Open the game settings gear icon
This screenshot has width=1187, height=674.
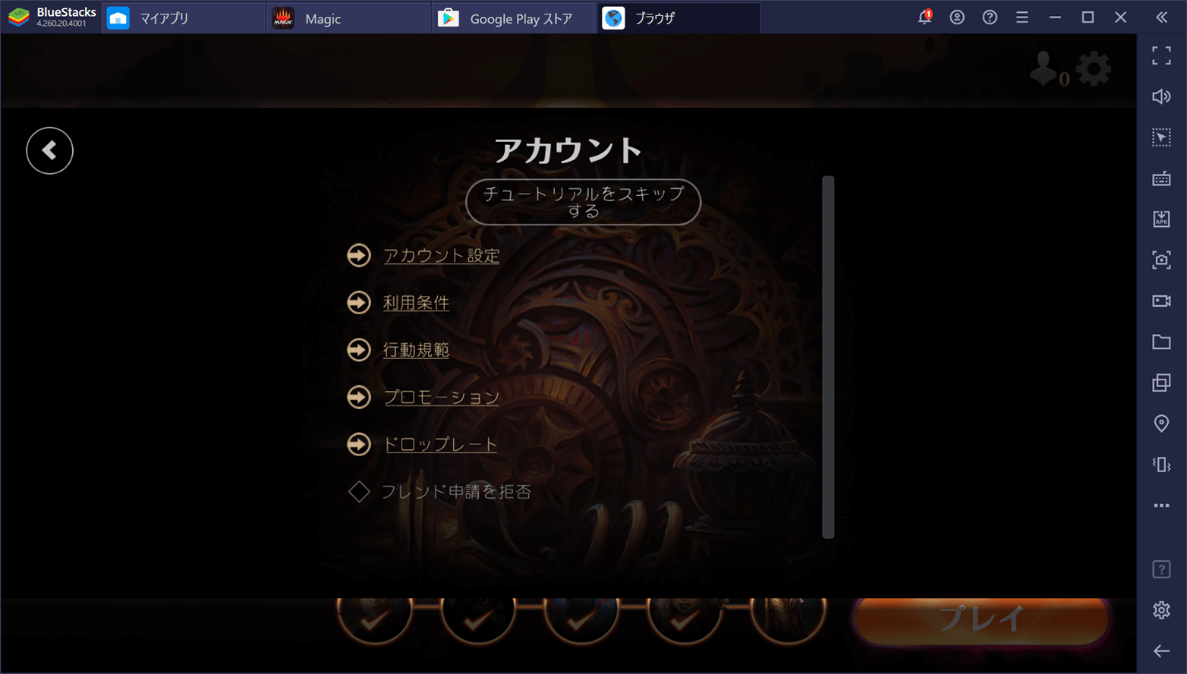[x=1094, y=69]
